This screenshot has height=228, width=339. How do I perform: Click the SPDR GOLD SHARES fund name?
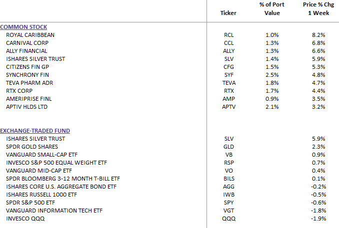coord(31,147)
